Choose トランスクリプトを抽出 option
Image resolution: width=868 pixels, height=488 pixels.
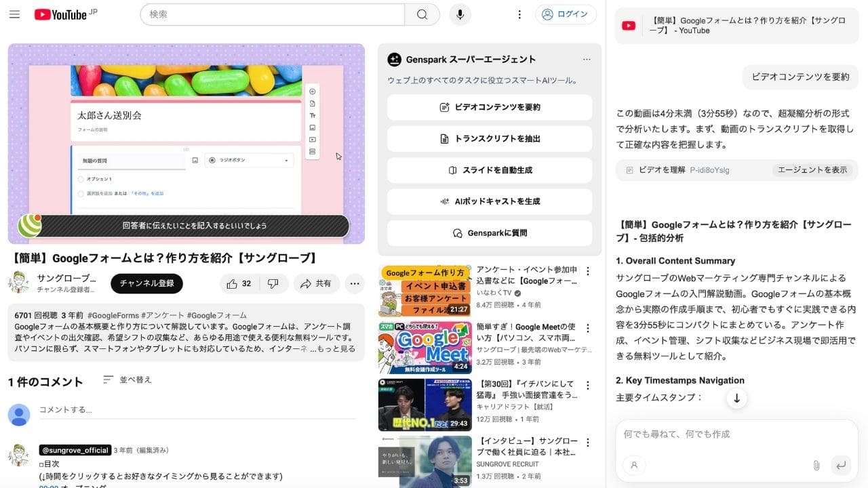490,138
